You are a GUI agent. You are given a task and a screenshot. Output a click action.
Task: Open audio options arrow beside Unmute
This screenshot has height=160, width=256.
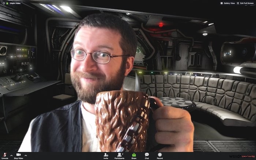(11, 155)
